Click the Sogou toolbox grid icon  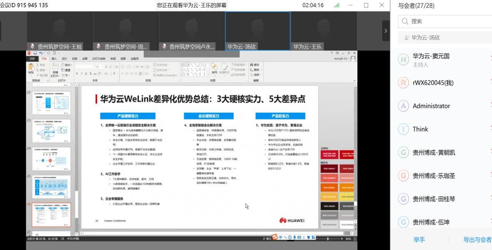click(313, 238)
